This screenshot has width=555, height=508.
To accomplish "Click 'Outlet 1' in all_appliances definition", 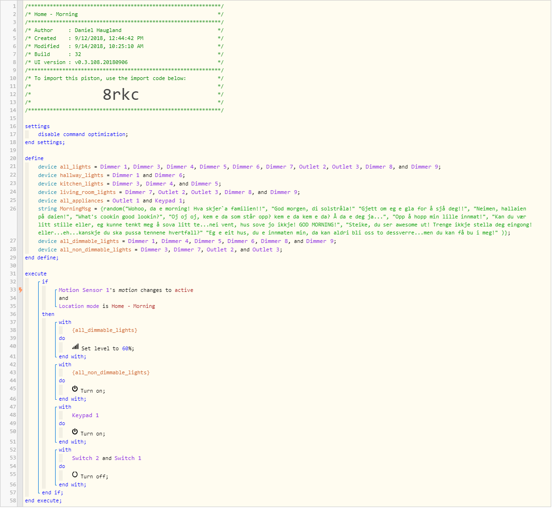I will 126,202.
